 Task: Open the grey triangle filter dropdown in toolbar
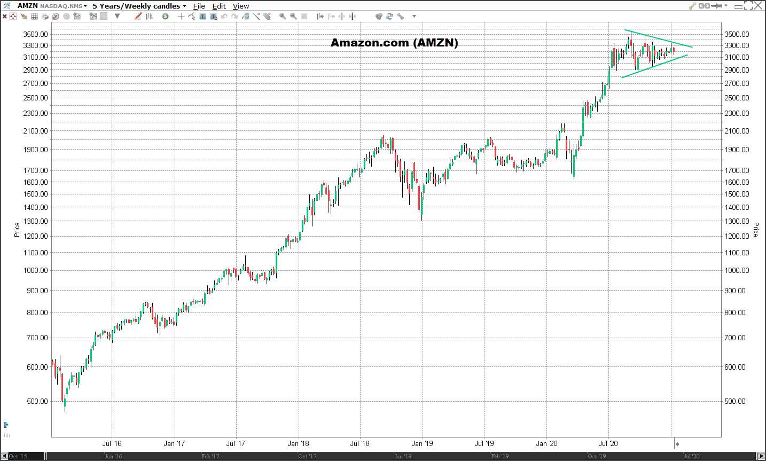coord(117,16)
